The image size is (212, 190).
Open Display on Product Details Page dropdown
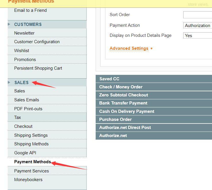pyautogui.click(x=198, y=36)
